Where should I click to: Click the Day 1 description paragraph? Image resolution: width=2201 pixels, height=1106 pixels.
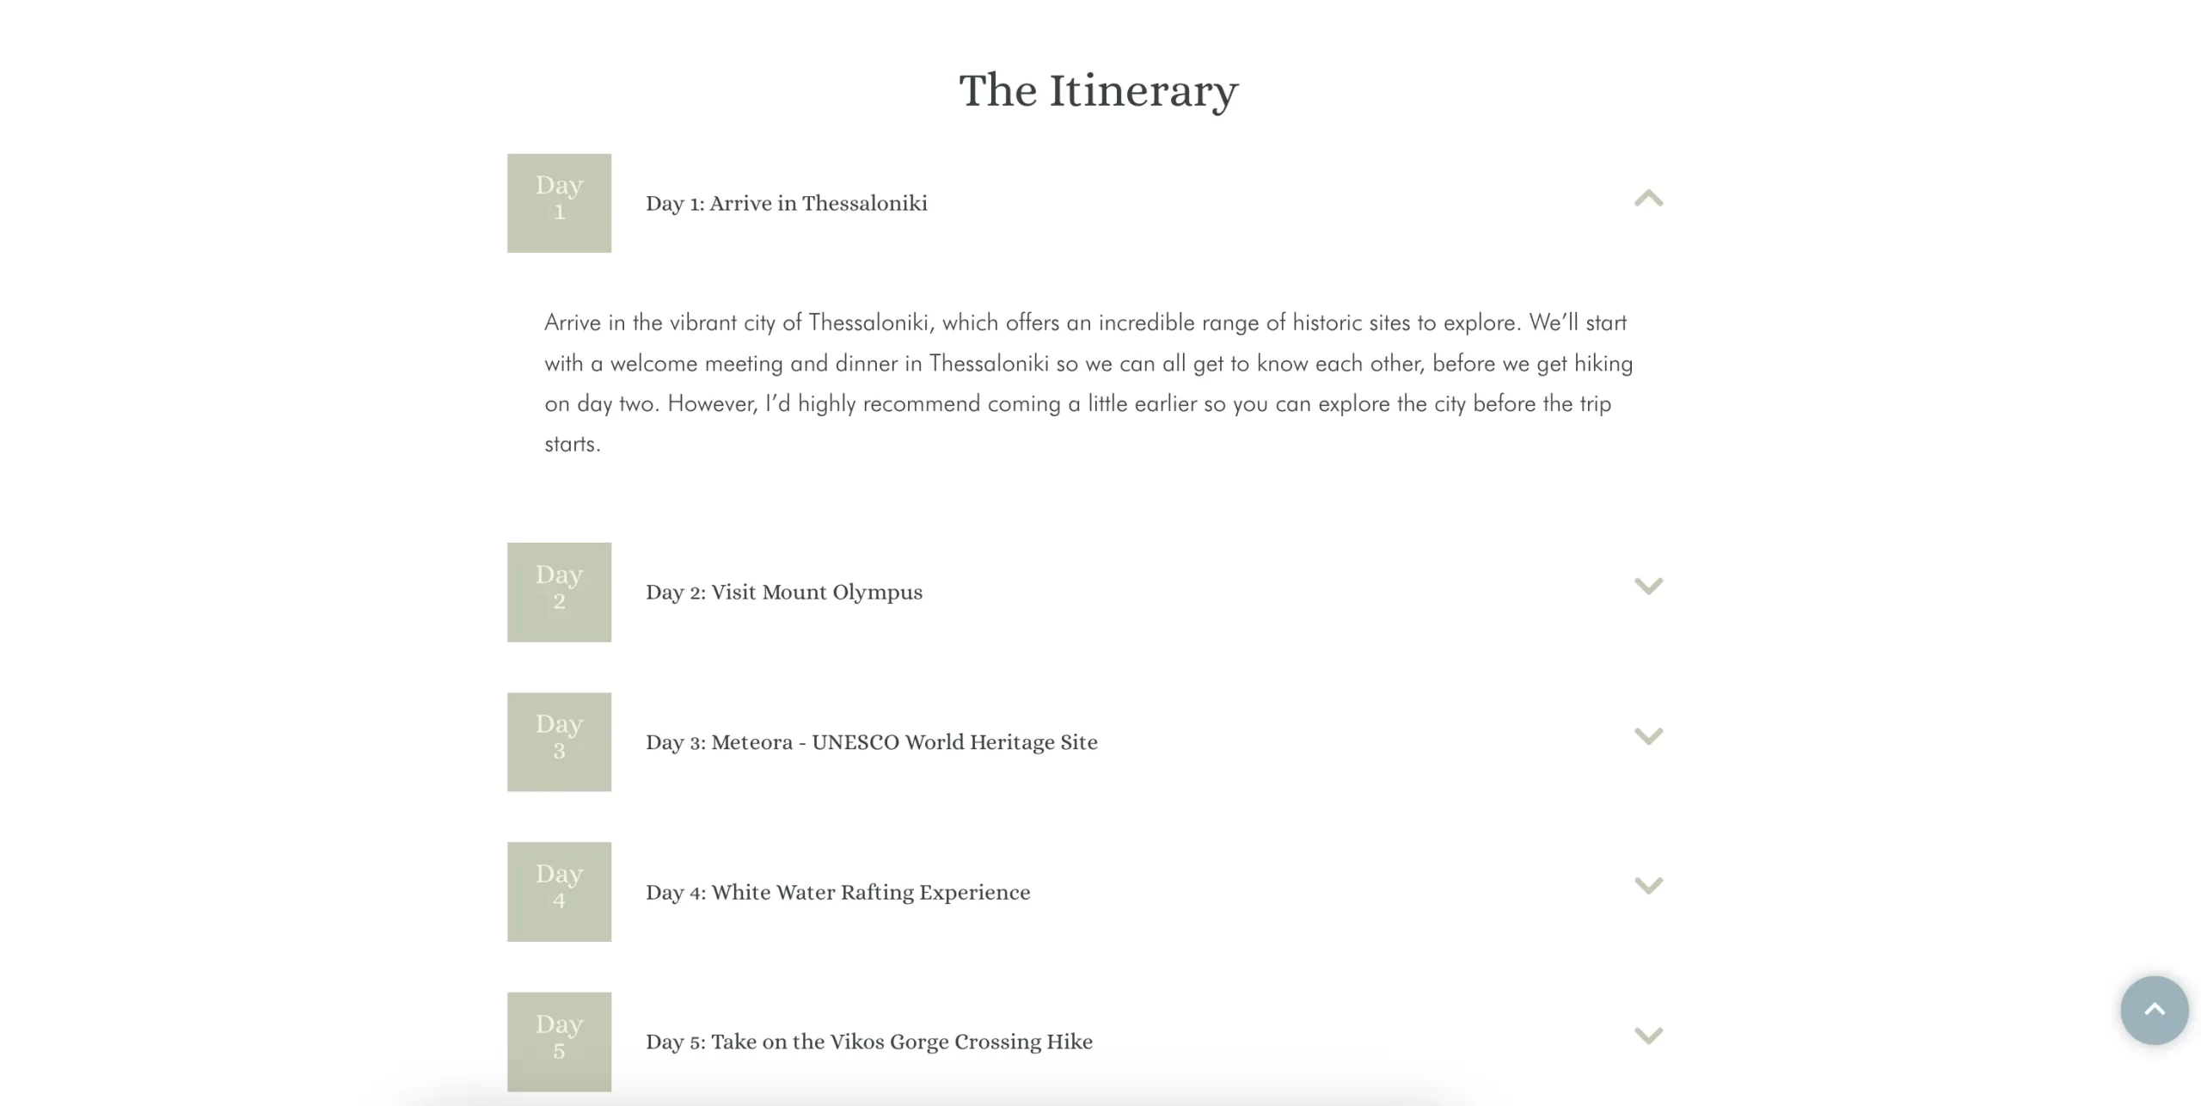[1088, 383]
